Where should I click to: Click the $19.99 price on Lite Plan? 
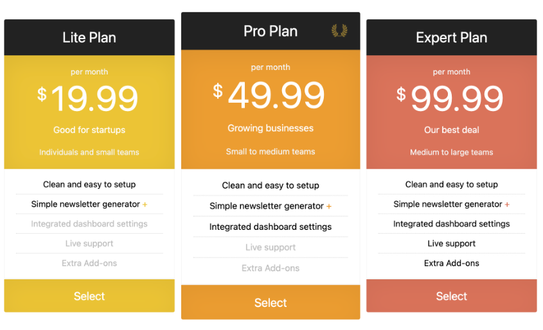coord(89,99)
